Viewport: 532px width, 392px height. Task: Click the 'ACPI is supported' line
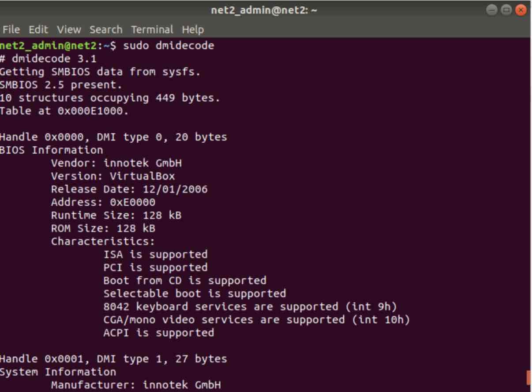(x=159, y=333)
